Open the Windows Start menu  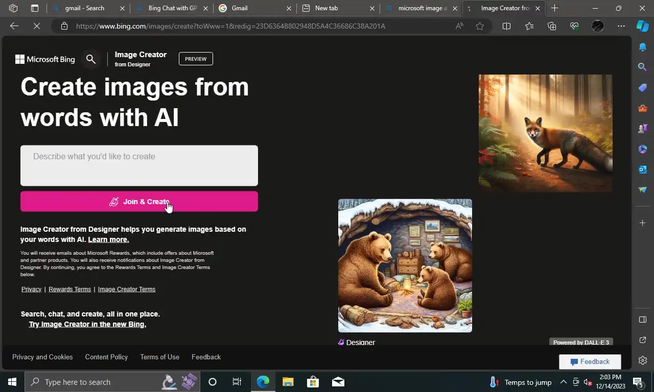(12, 382)
